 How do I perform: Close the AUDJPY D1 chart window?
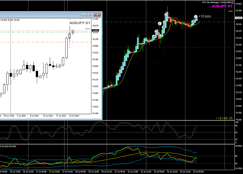coord(97,15)
